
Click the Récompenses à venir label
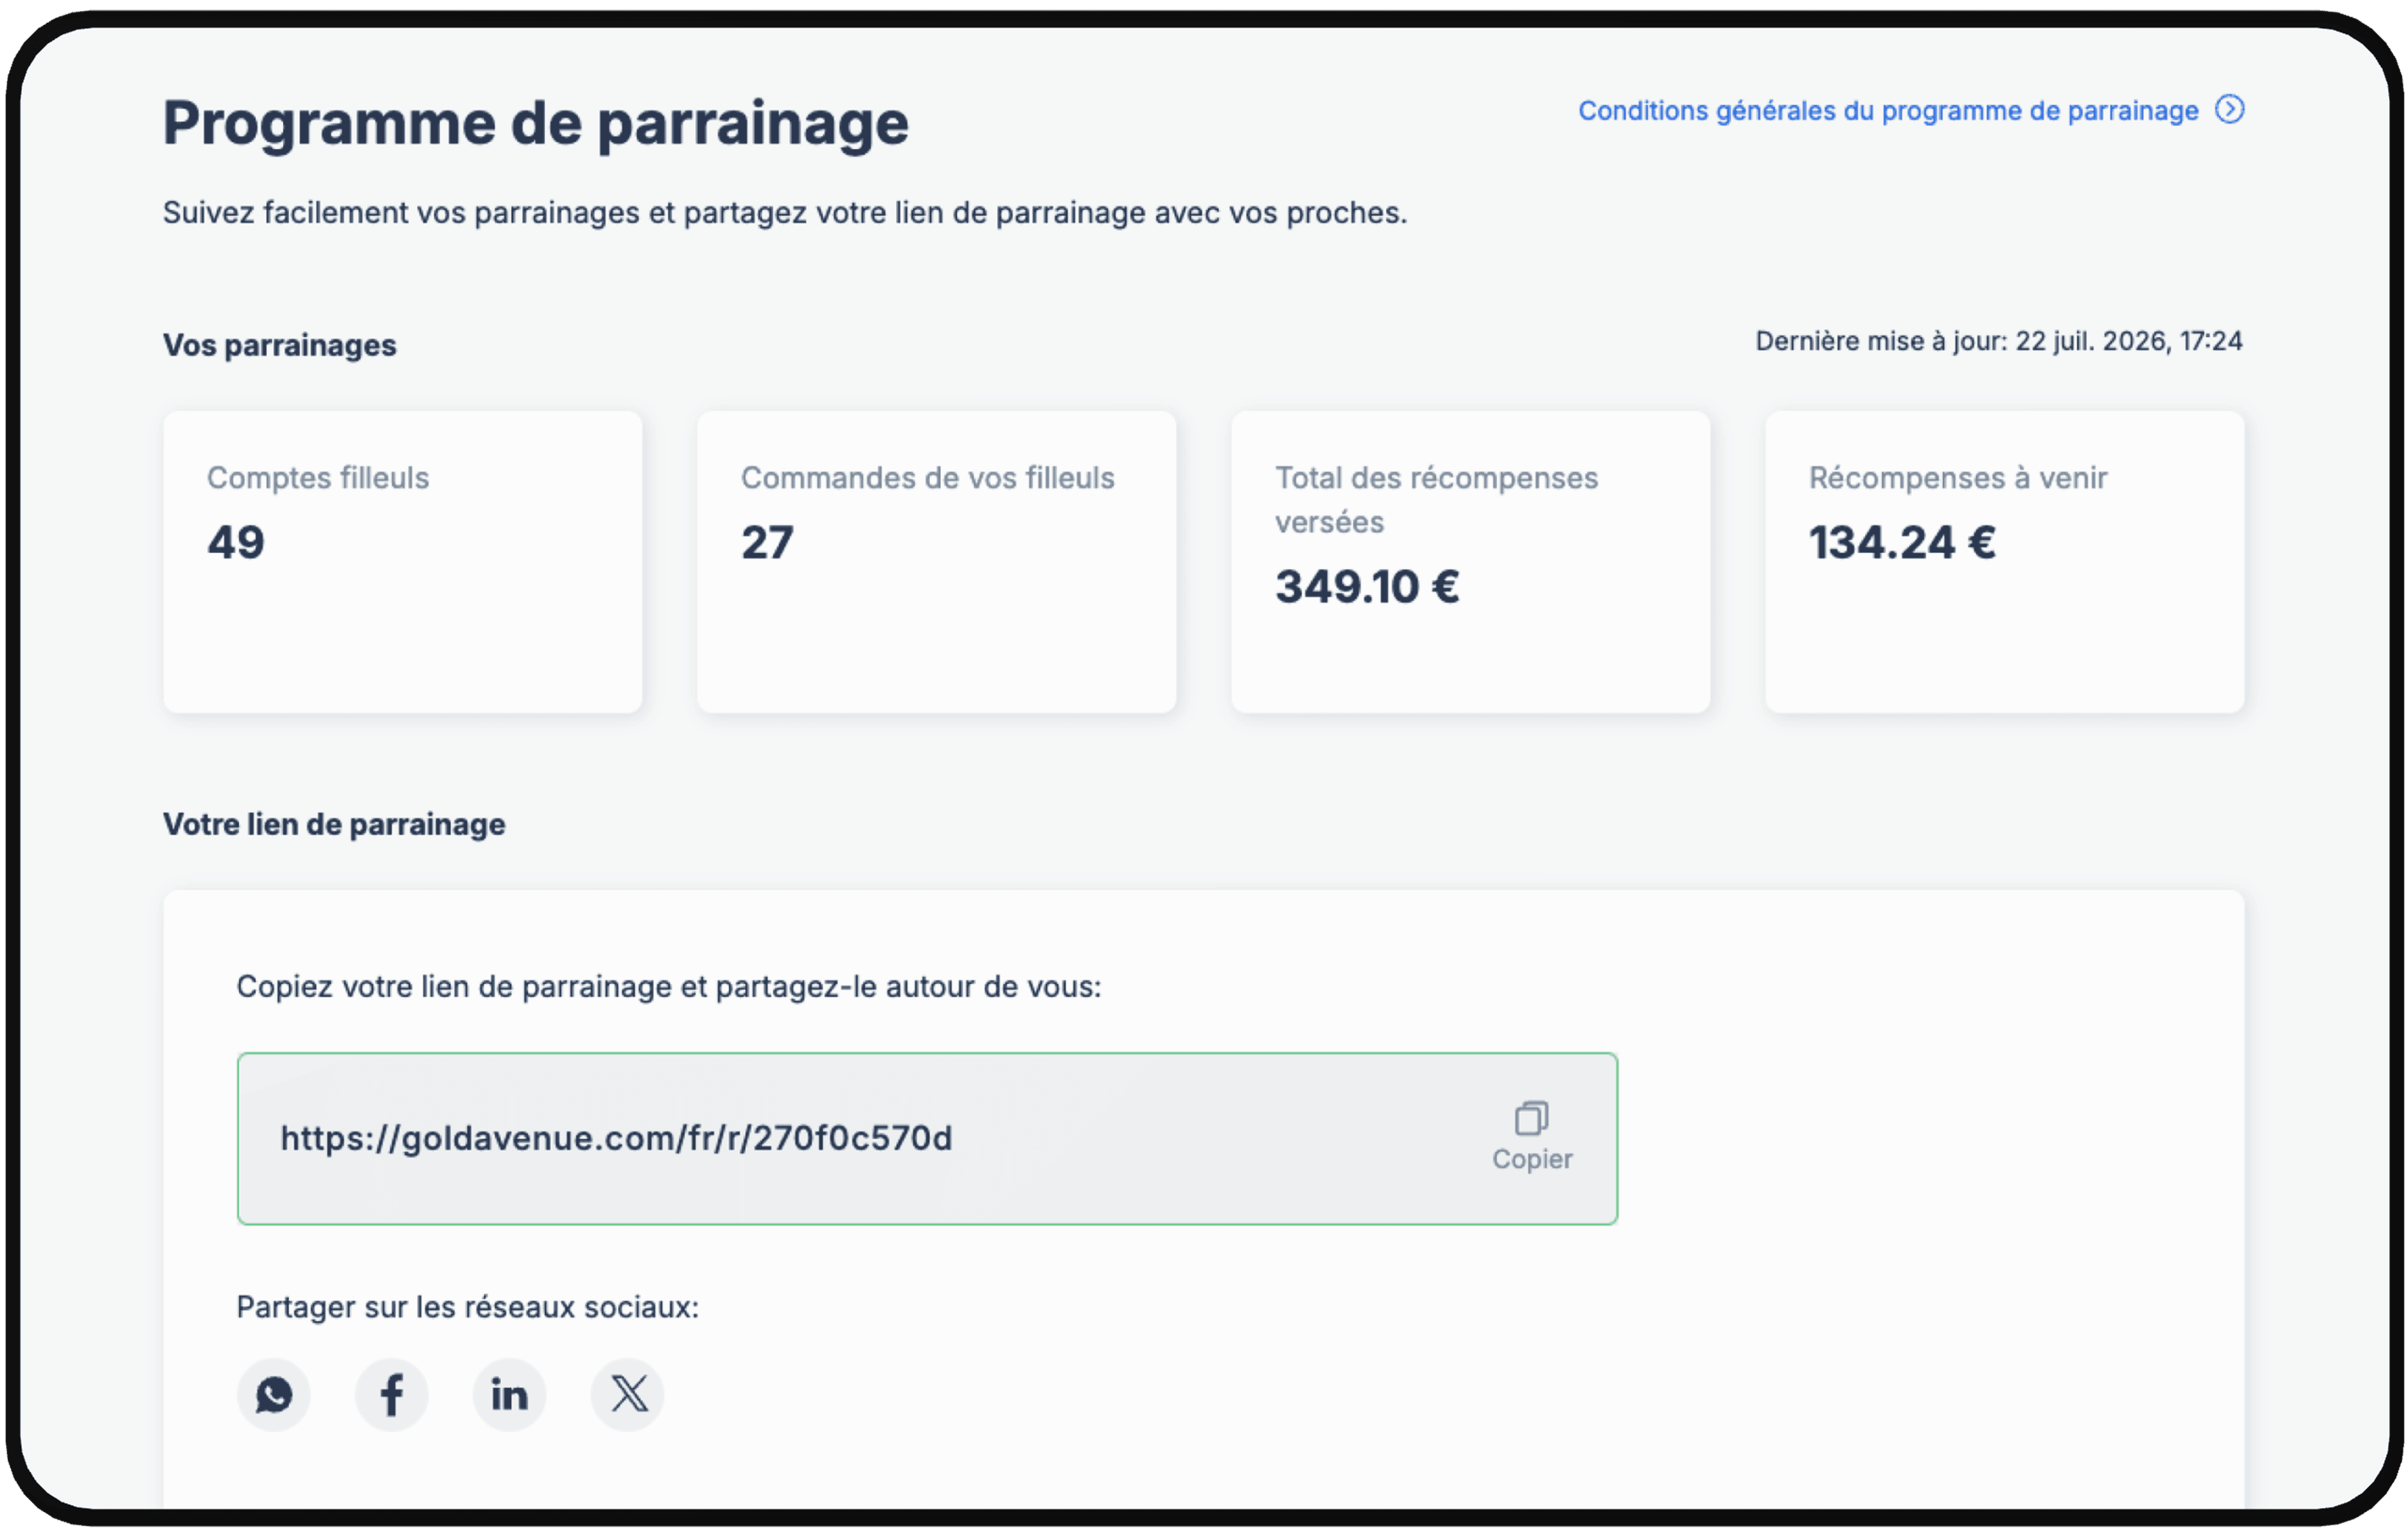point(1957,477)
